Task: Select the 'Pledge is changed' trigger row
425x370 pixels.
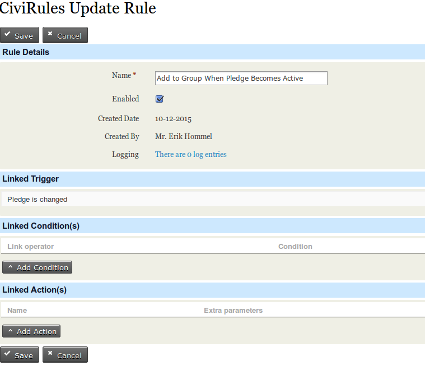Action: (x=38, y=199)
